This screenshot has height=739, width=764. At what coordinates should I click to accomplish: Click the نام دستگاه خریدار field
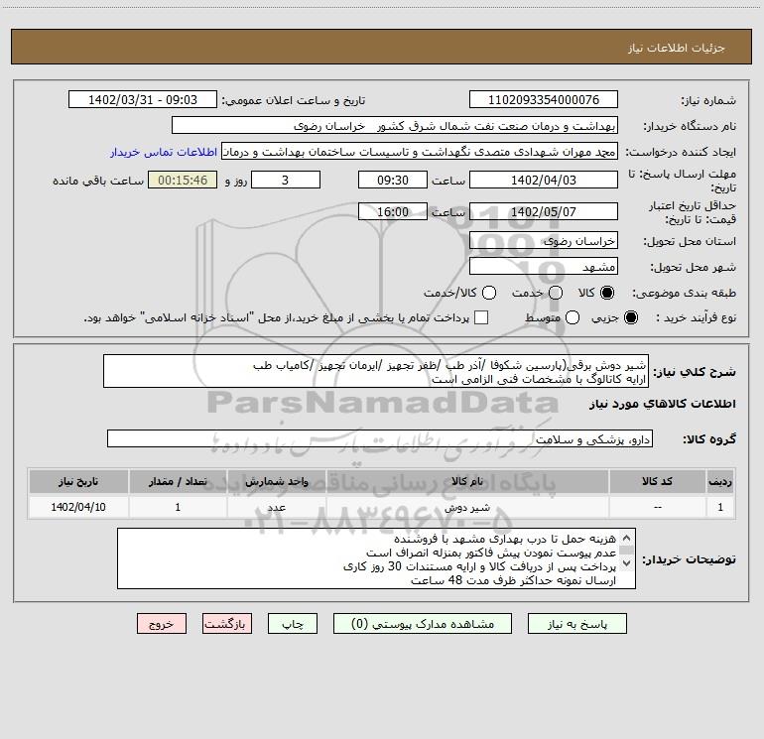[395, 126]
